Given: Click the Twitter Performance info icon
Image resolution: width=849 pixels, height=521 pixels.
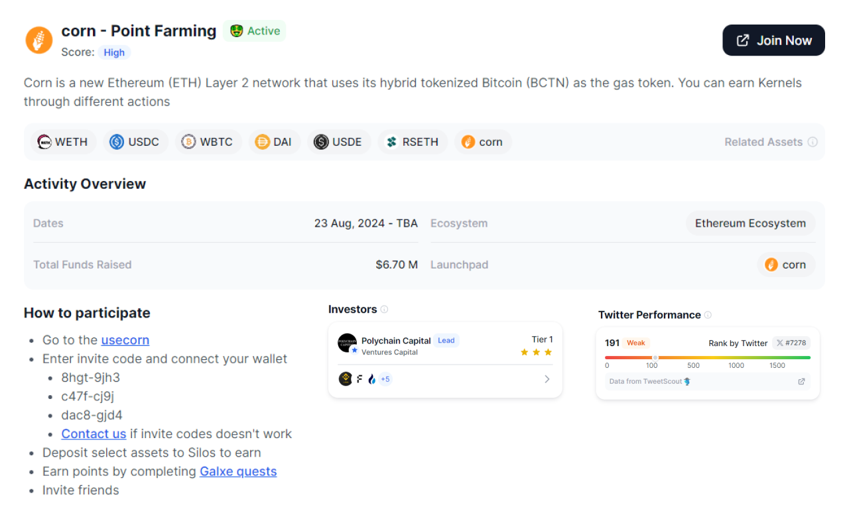Looking at the screenshot, I should [708, 315].
